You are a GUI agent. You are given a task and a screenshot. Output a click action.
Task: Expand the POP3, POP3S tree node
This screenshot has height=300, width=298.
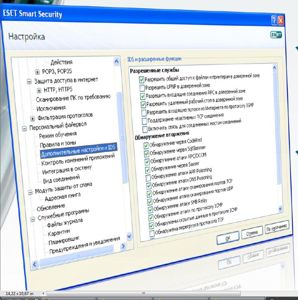37,72
